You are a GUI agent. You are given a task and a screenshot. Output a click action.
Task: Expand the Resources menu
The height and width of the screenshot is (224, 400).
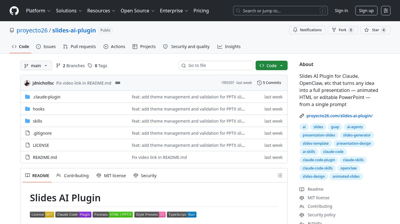[101, 11]
